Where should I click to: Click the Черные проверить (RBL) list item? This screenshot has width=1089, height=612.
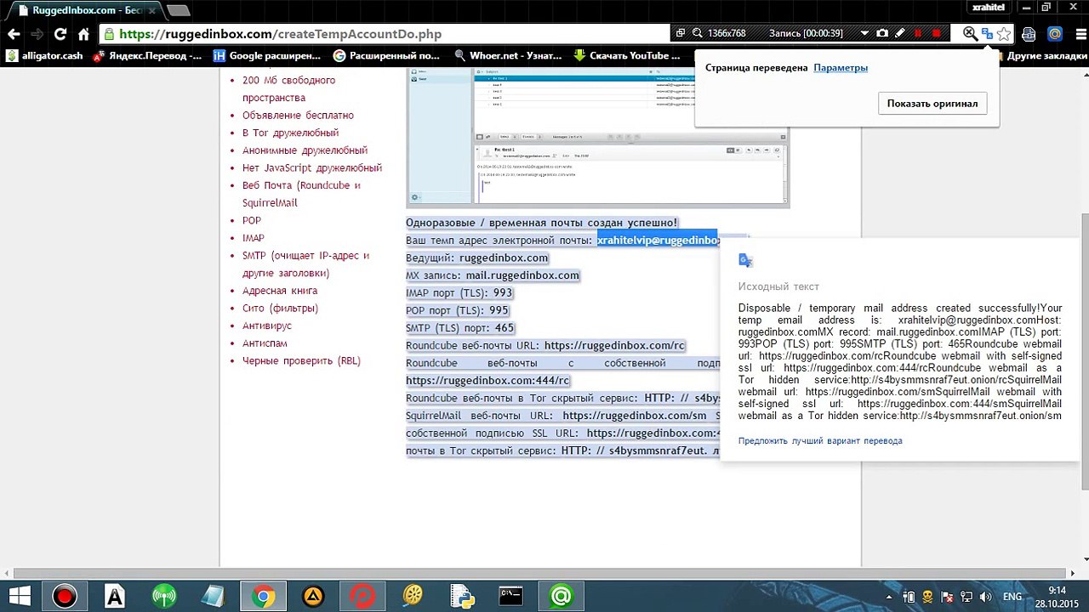pyautogui.click(x=301, y=361)
